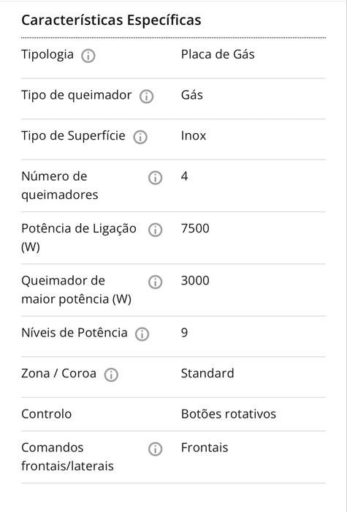This screenshot has width=347, height=512.
Task: Open info tooltip for Potência de Ligação
Action: coord(155,230)
